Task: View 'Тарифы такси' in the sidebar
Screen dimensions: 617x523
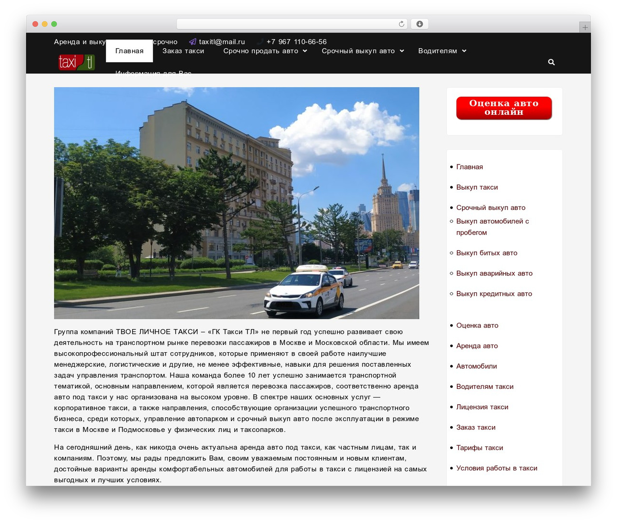Action: click(x=480, y=447)
